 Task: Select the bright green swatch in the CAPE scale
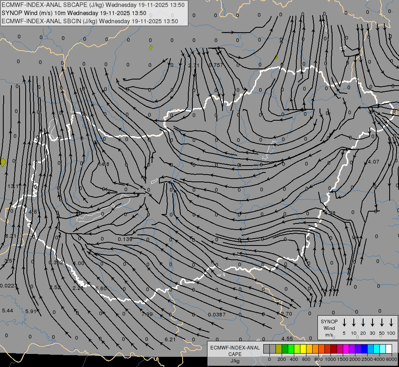point(291,349)
